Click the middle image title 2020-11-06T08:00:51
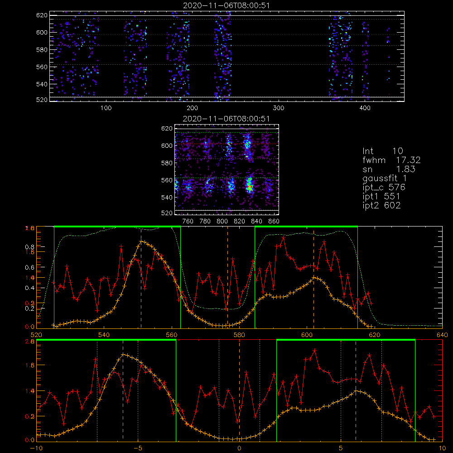This screenshot has height=453, width=453. pos(226,119)
